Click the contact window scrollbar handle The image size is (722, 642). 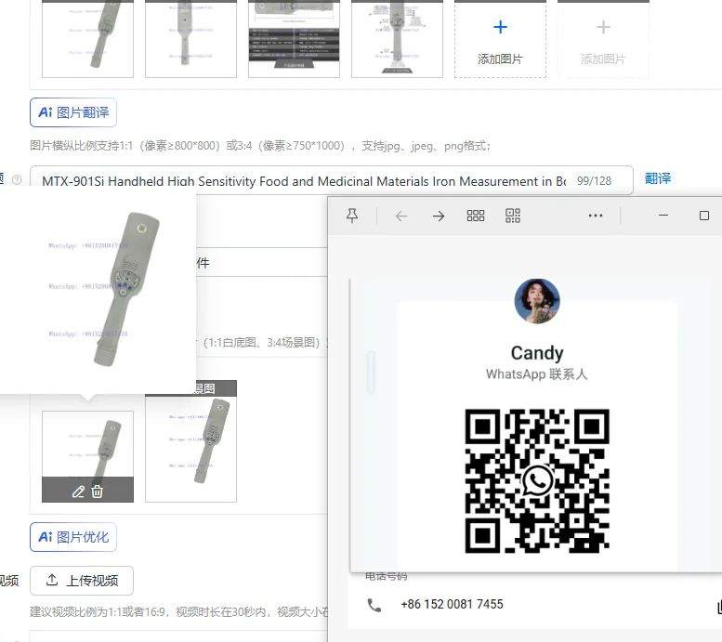coord(371,373)
